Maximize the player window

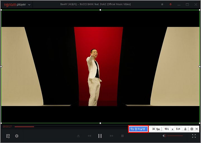click(x=187, y=4)
